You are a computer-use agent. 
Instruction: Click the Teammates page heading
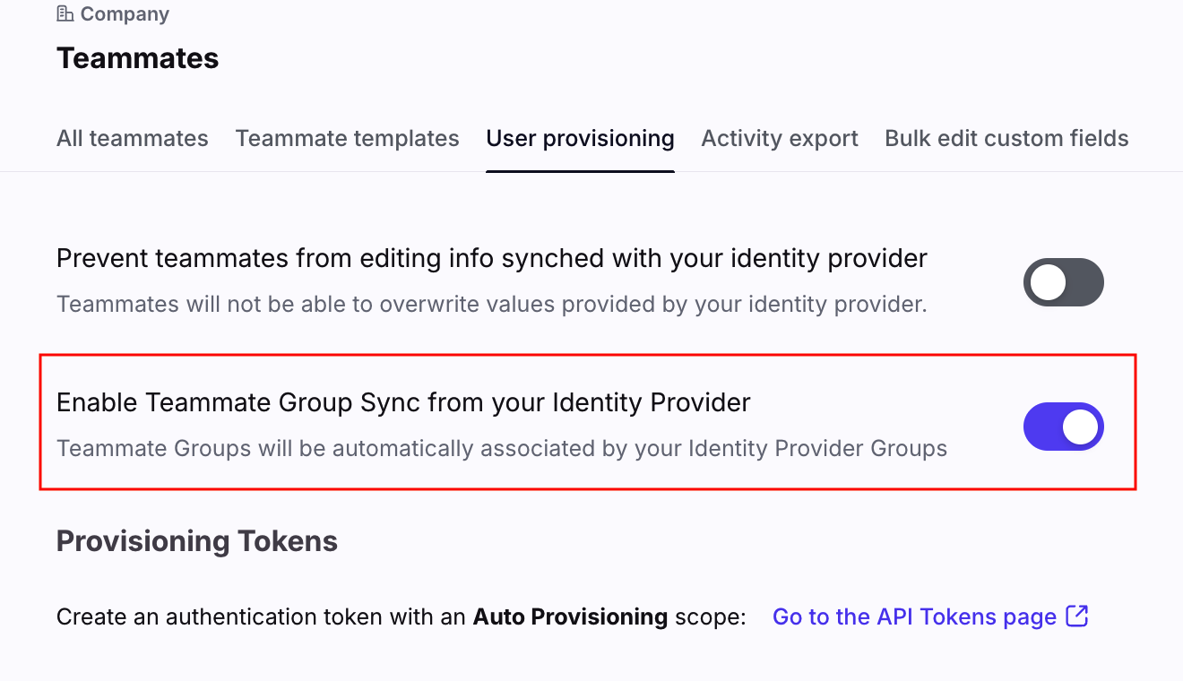pyautogui.click(x=137, y=58)
